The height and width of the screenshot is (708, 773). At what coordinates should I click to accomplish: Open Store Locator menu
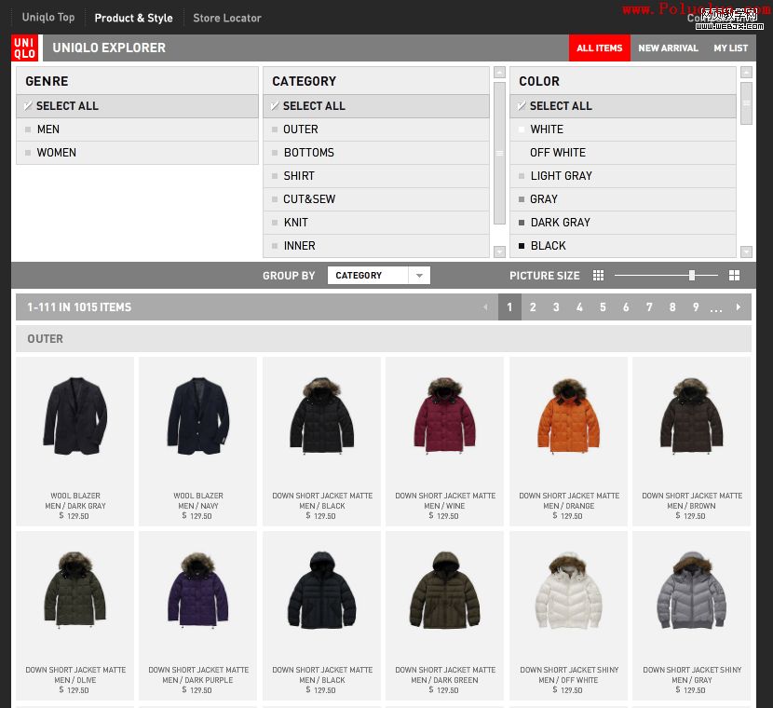tap(227, 18)
